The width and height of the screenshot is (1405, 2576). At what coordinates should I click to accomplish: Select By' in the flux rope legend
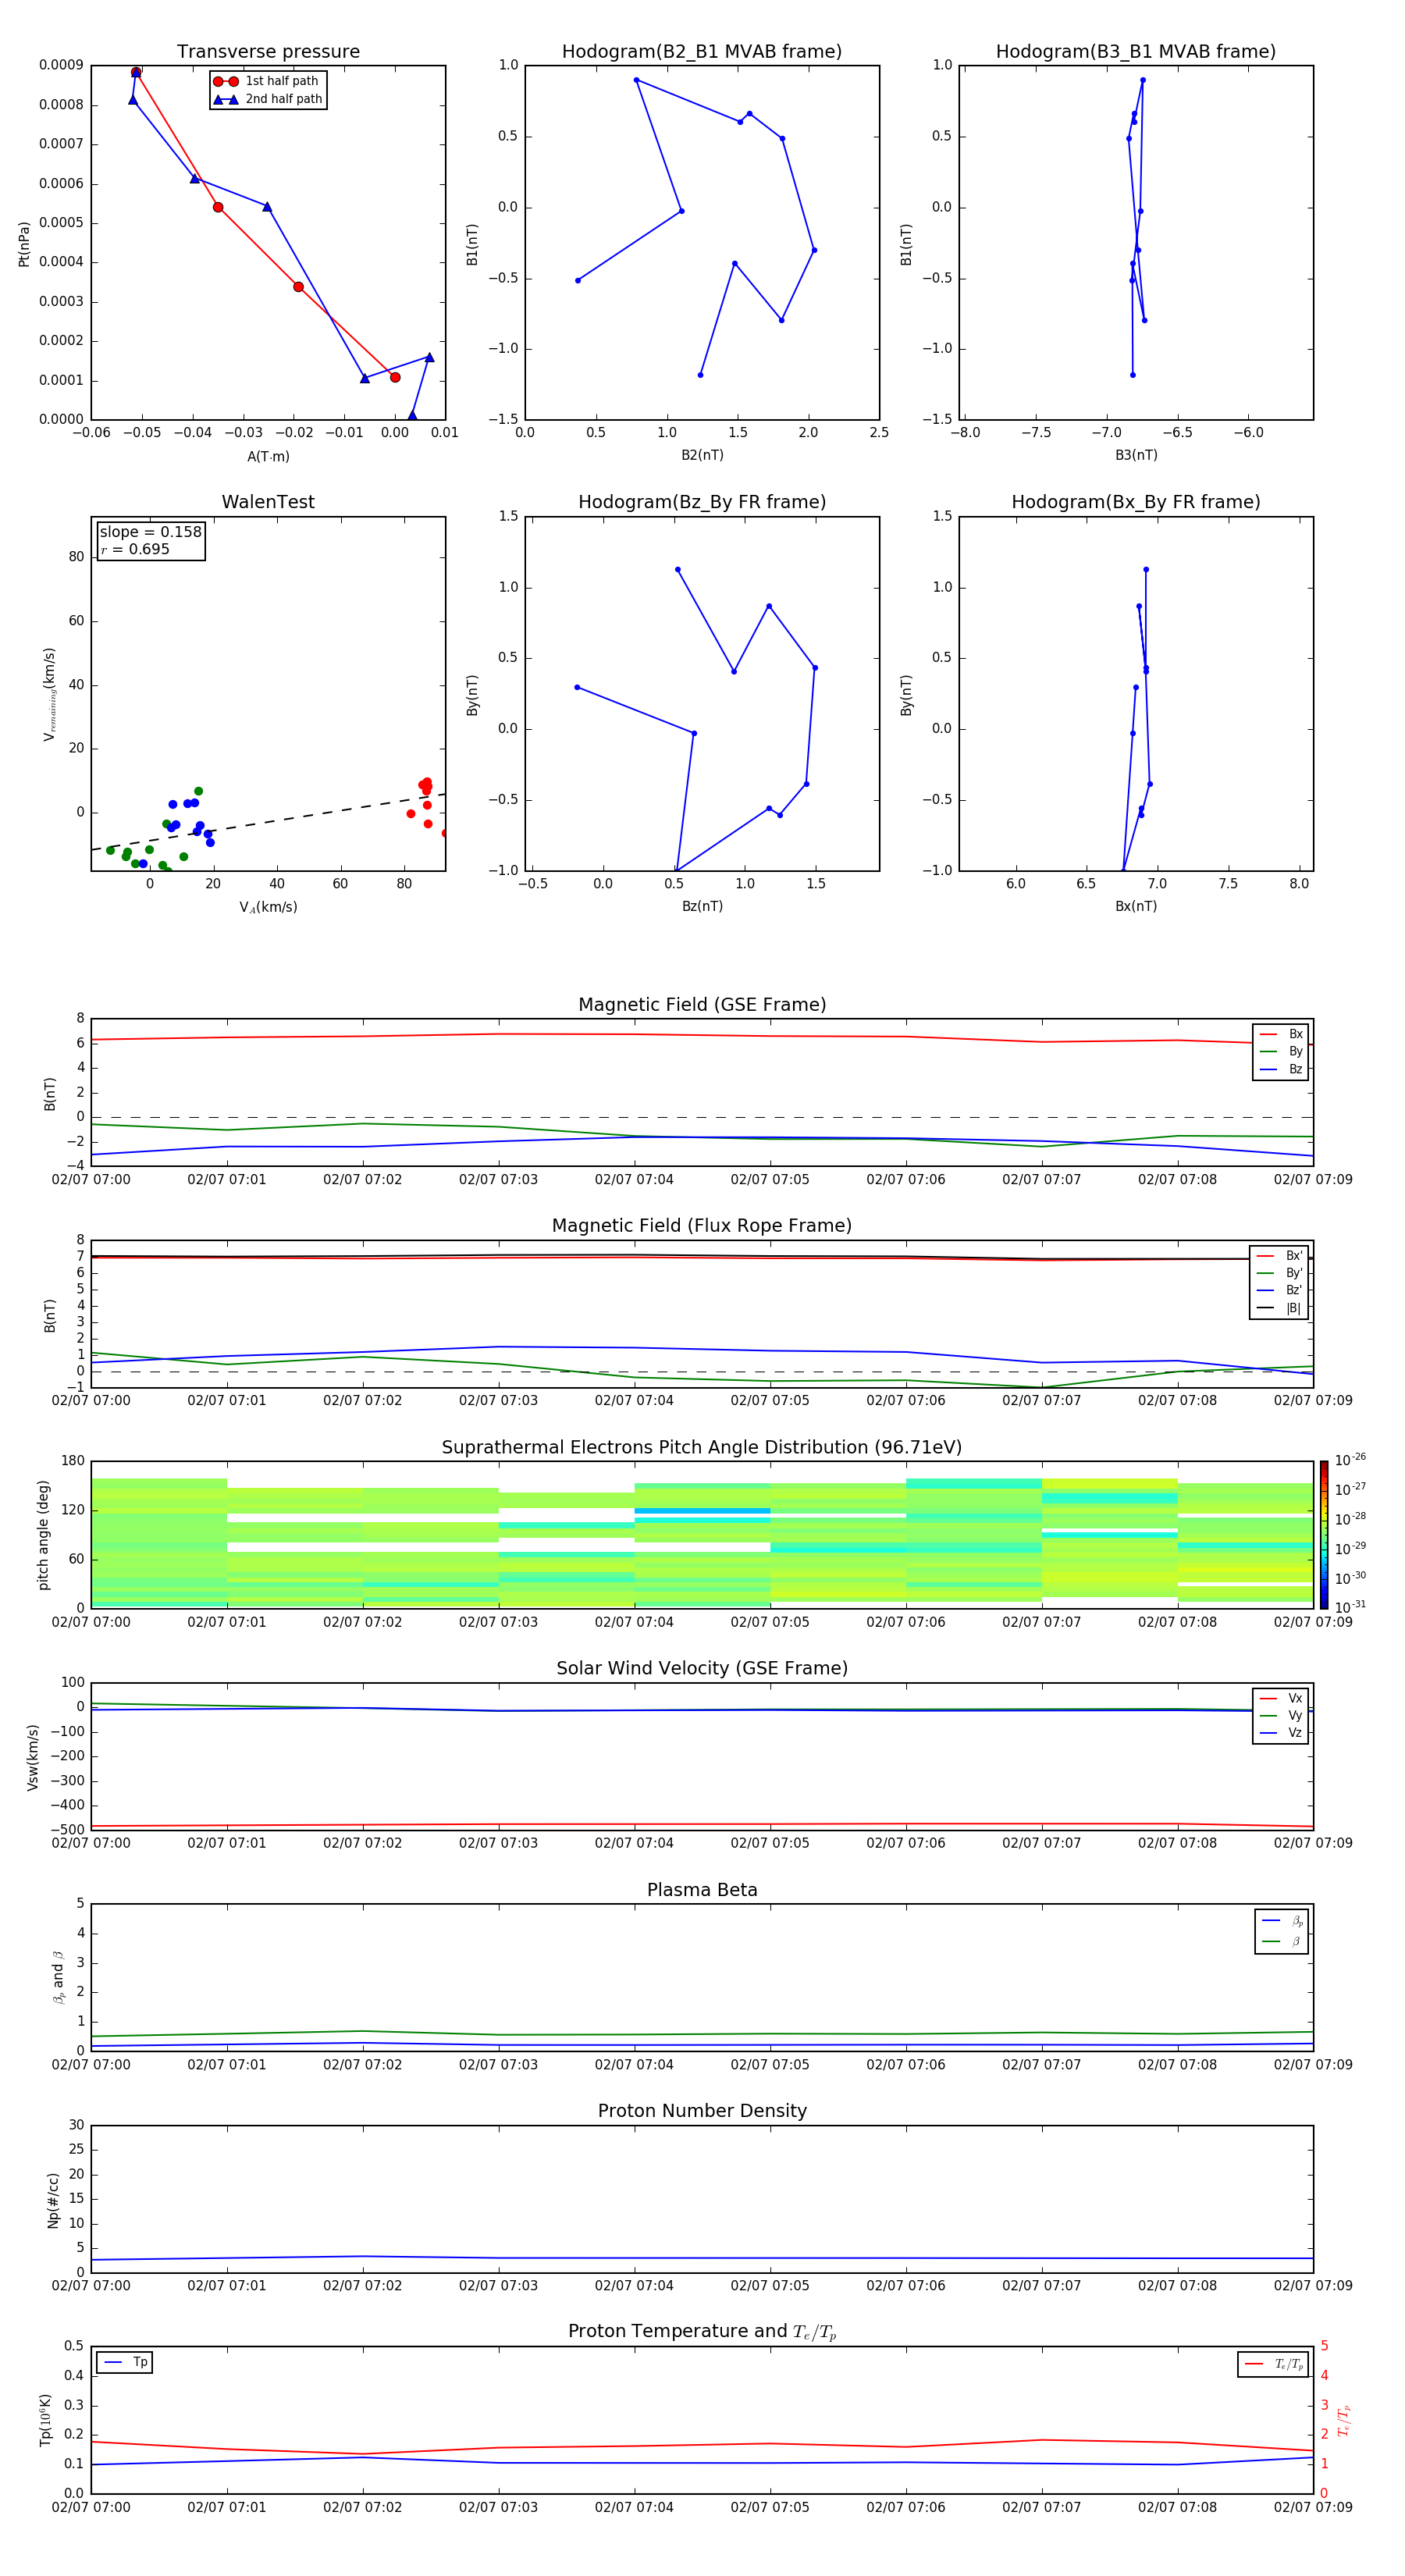click(x=1280, y=1273)
